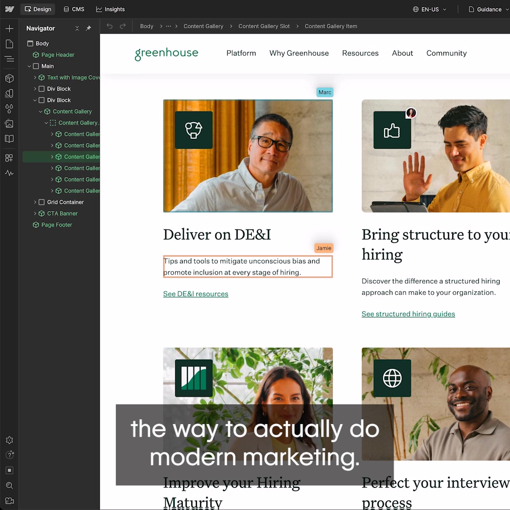The image size is (510, 510).
Task: Click See structured hiring guides link
Action: click(x=408, y=314)
